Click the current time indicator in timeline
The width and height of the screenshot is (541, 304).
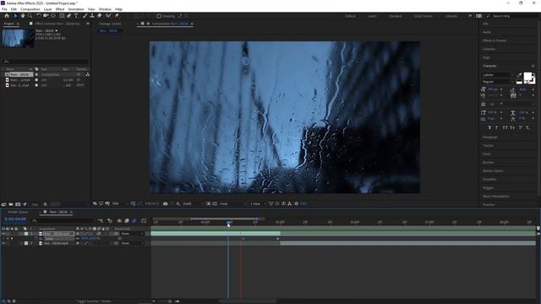click(x=228, y=224)
